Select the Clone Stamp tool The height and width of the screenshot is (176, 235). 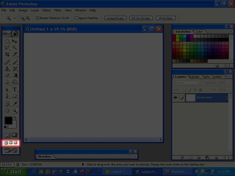(7, 69)
